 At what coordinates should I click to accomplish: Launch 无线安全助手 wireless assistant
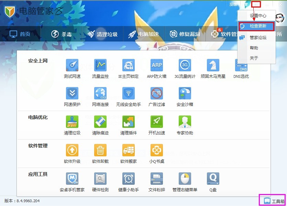129,97
